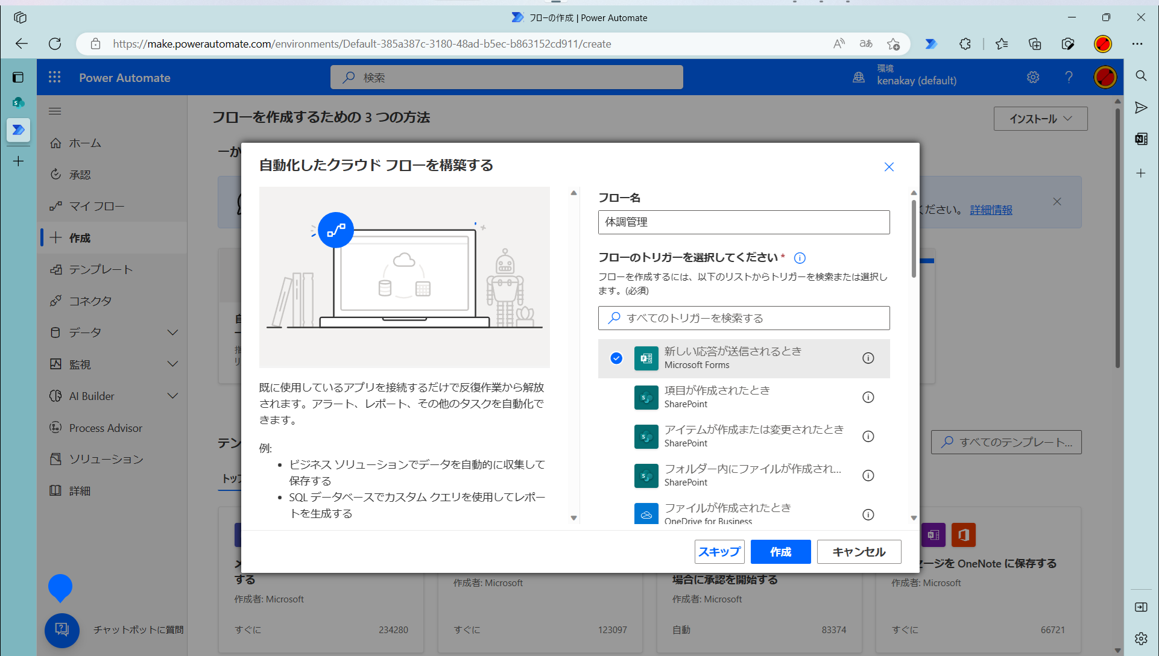Viewport: 1159px width, 656px height.
Task: Expand the AI Builder navigation section
Action: pos(172,396)
